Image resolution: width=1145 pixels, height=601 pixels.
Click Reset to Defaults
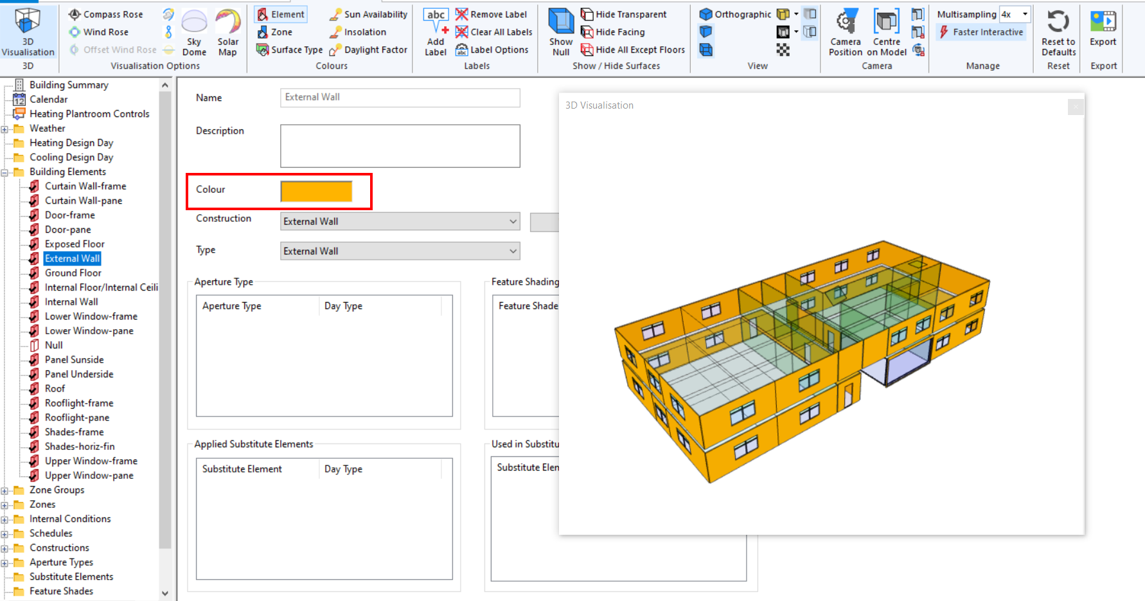(1058, 32)
